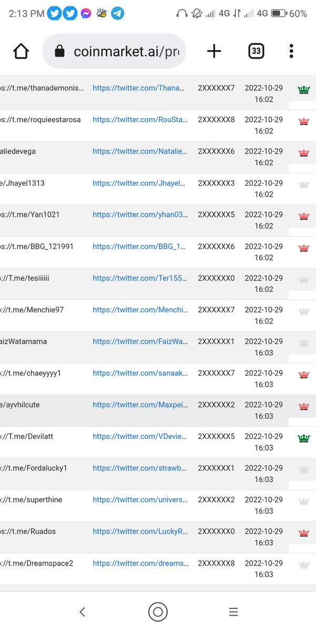Screen dimensions: 316x633
Task: Open Twitter link starting with sanaak
Action: pyautogui.click(x=140, y=373)
